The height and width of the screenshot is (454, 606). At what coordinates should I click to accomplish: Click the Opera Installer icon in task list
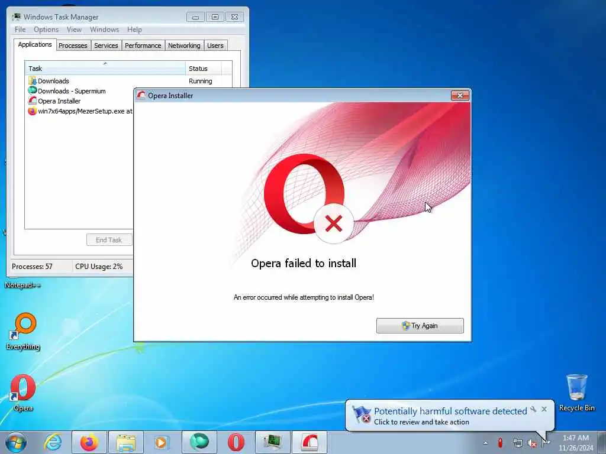tap(32, 100)
